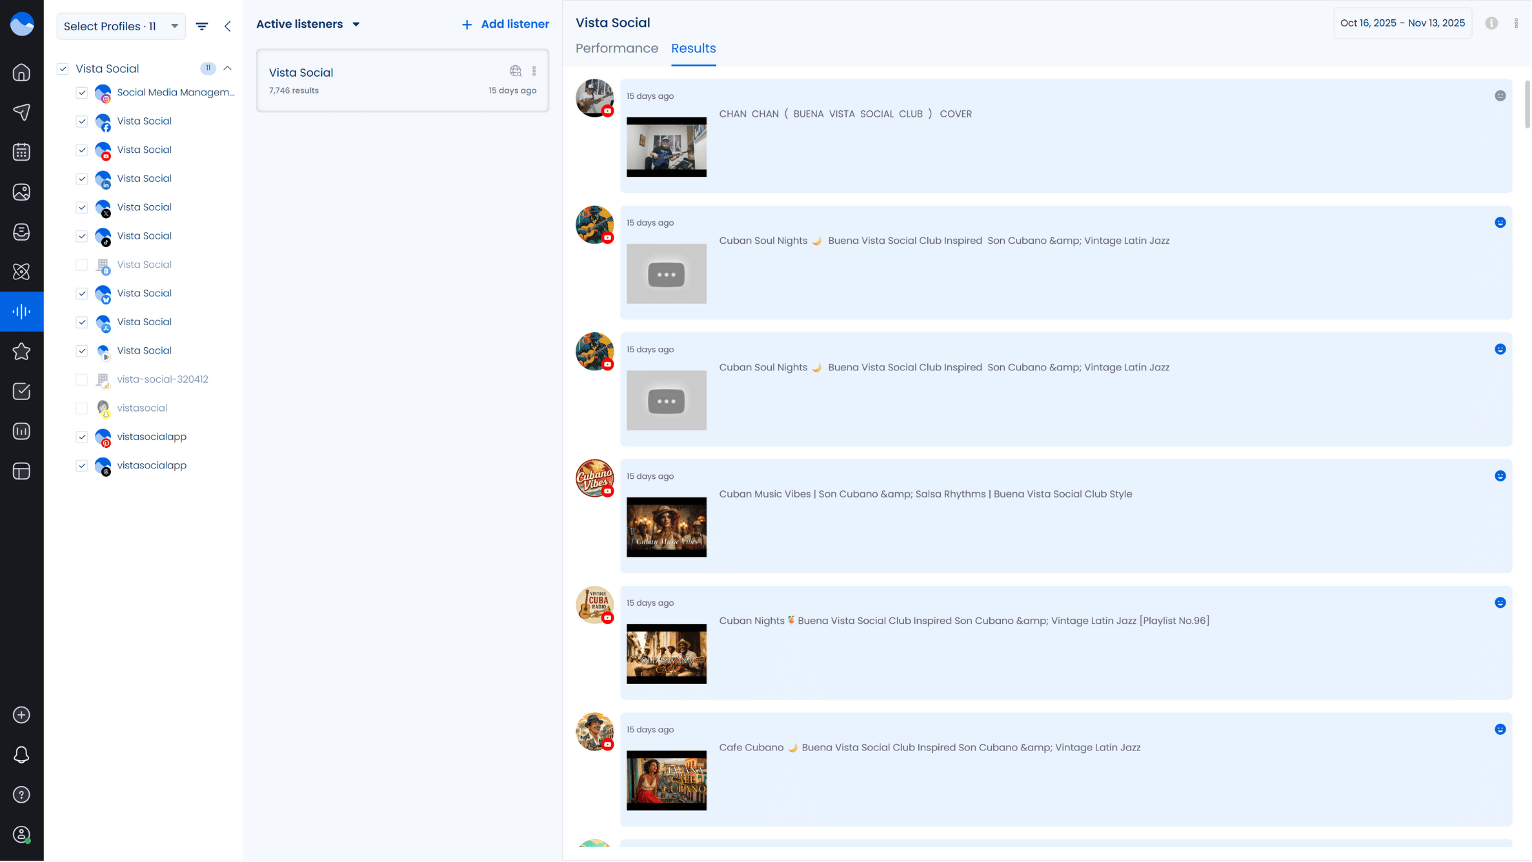Open the Media Library image icon
This screenshot has width=1532, height=862.
pyautogui.click(x=21, y=192)
